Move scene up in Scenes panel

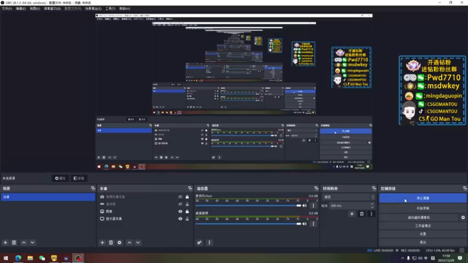coord(24,243)
